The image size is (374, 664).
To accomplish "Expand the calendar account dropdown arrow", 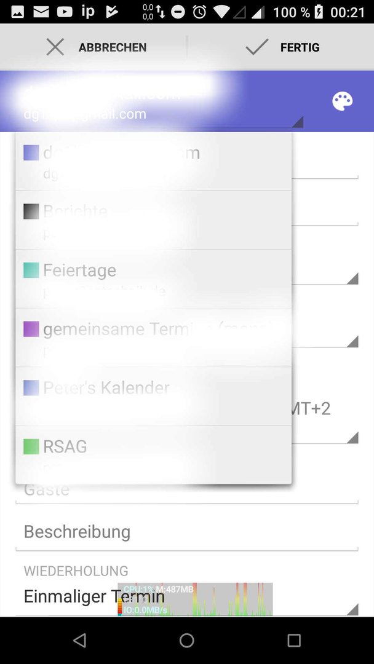I will coord(298,122).
